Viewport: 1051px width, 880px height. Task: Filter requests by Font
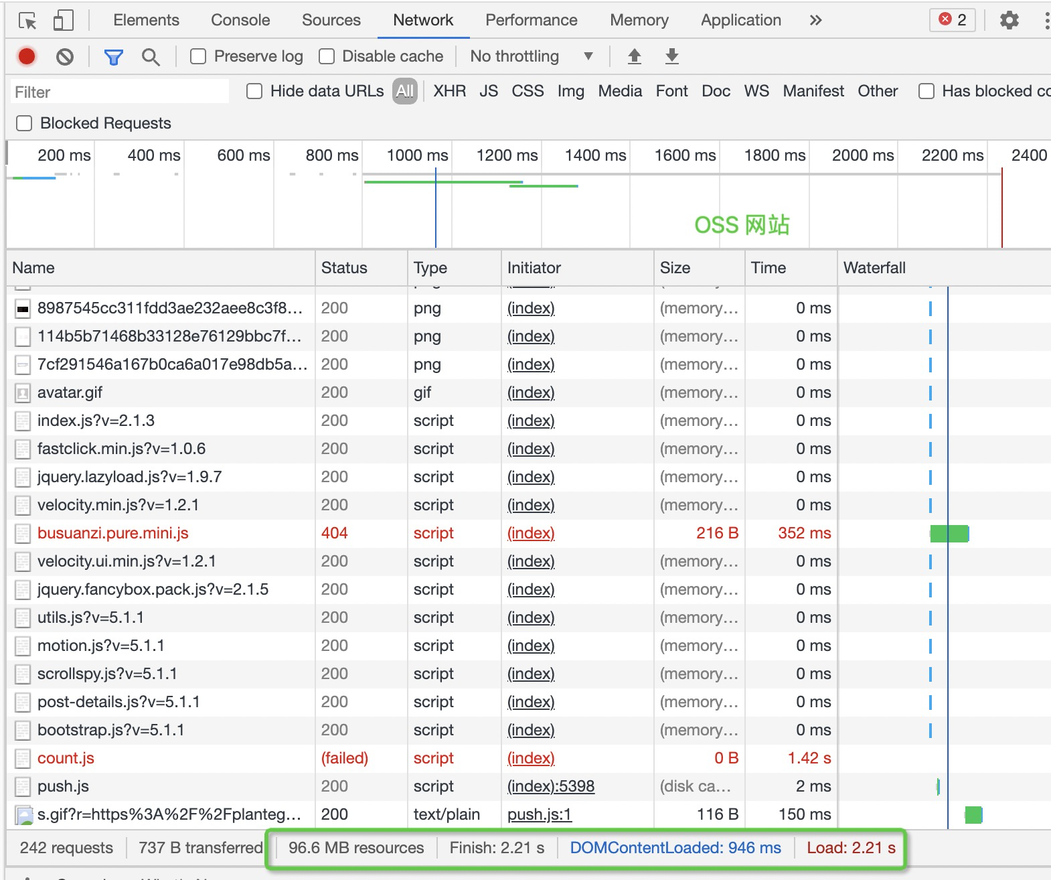(x=672, y=91)
